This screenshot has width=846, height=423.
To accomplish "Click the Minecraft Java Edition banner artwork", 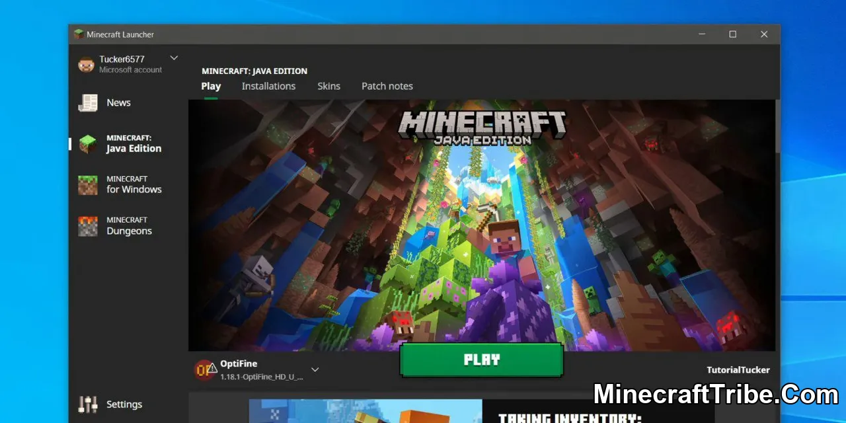I will (x=482, y=225).
